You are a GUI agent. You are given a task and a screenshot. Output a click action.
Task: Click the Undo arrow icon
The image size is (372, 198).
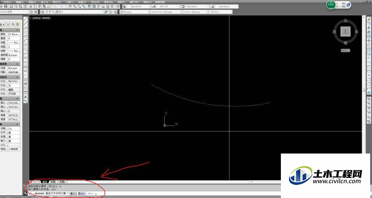click(55, 6)
